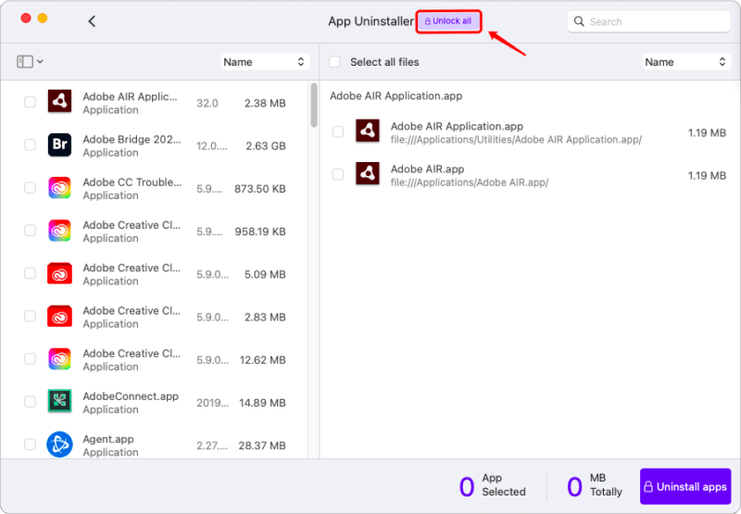Screen dimensions: 741x514
Task: Check the Adobe AIR Application.app file checkbox
Action: (x=338, y=132)
